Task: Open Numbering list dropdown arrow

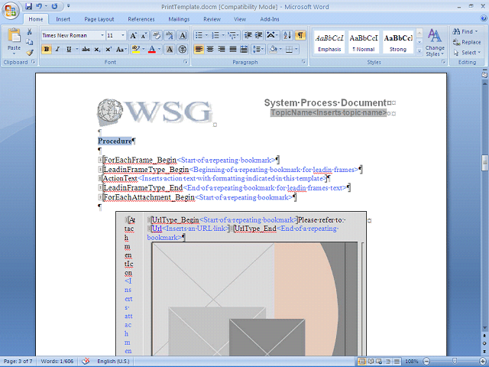Action: 223,35
